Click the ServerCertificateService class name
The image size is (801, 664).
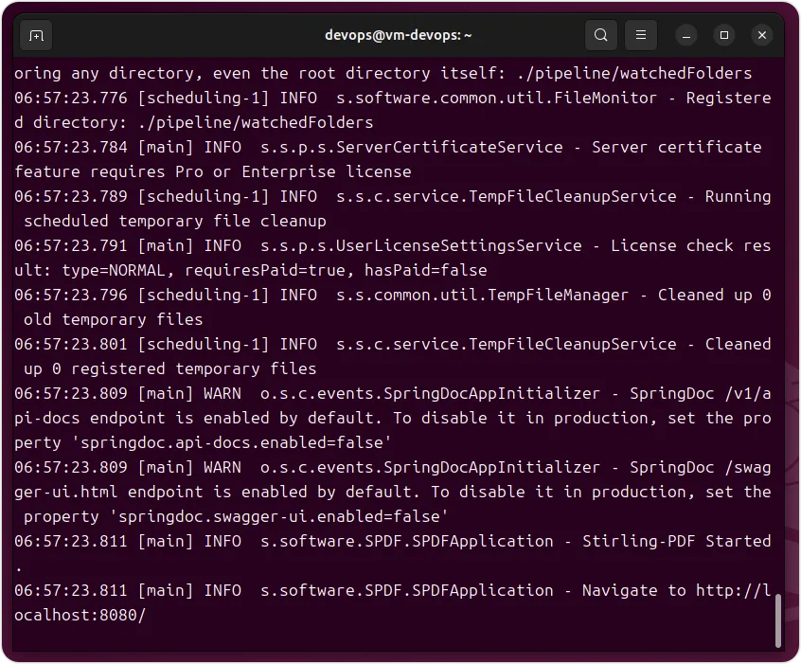[449, 147]
